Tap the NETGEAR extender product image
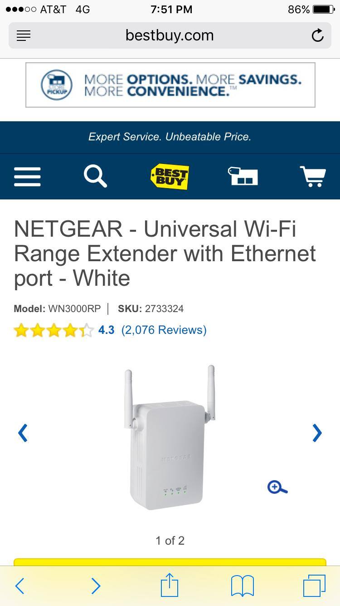This screenshot has width=340, height=606. pos(170,437)
